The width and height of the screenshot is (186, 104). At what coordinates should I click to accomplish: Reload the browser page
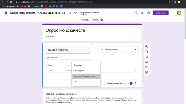tap(11, 2)
